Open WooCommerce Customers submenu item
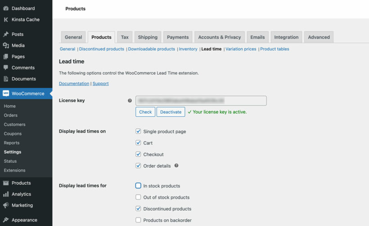Viewport: 369px width, 226px height. pyautogui.click(x=14, y=124)
